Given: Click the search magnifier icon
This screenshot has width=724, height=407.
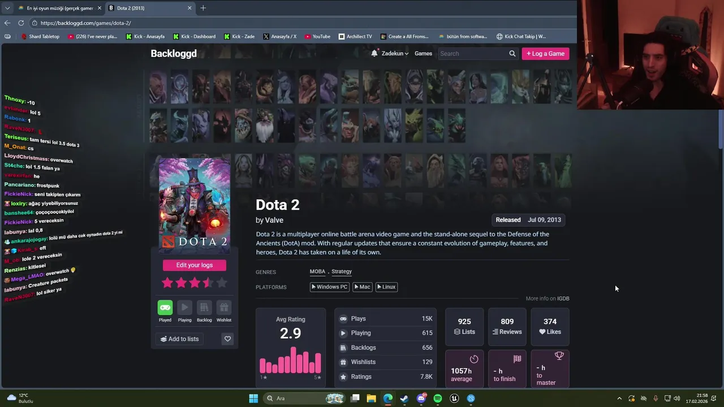Looking at the screenshot, I should (512, 54).
